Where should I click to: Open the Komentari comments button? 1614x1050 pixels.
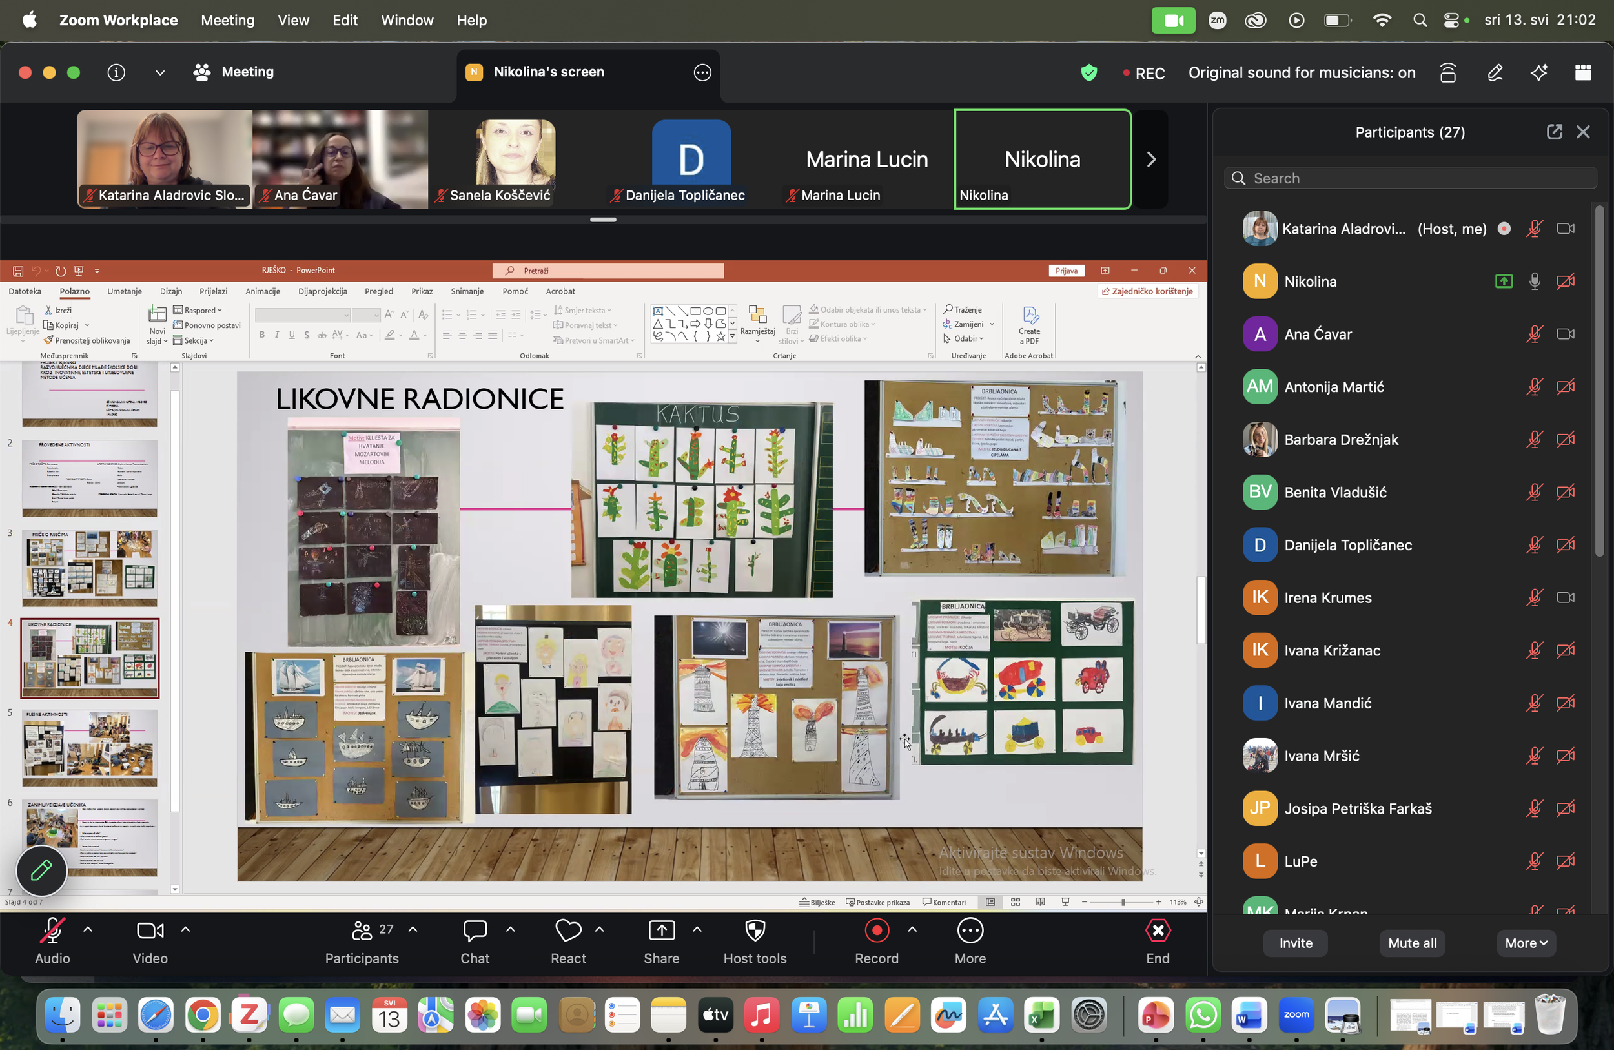point(944,902)
